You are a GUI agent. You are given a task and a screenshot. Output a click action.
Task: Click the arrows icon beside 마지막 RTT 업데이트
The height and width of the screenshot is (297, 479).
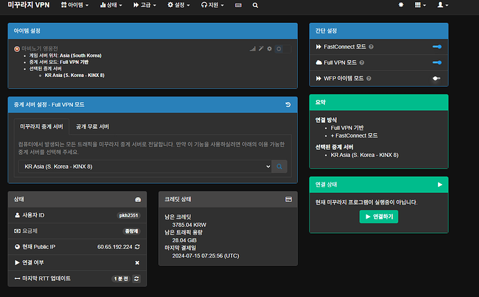click(17, 278)
